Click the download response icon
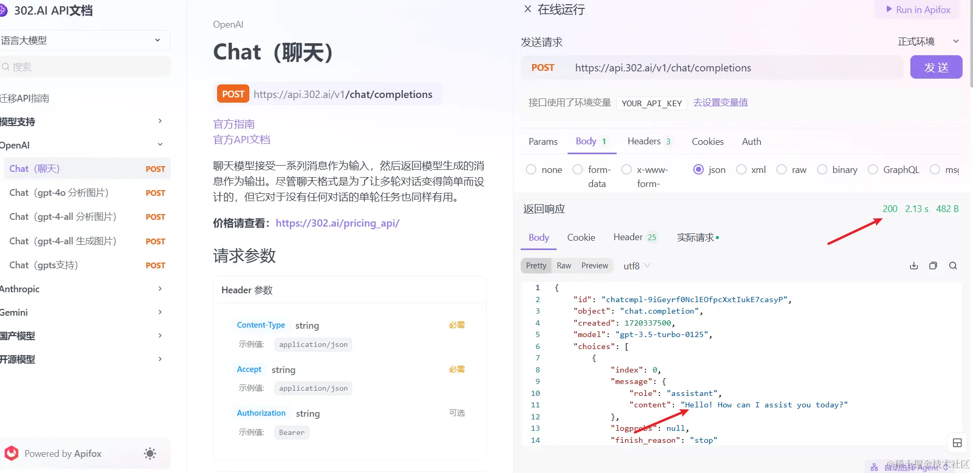Screen dimensions: 973x473 914,265
